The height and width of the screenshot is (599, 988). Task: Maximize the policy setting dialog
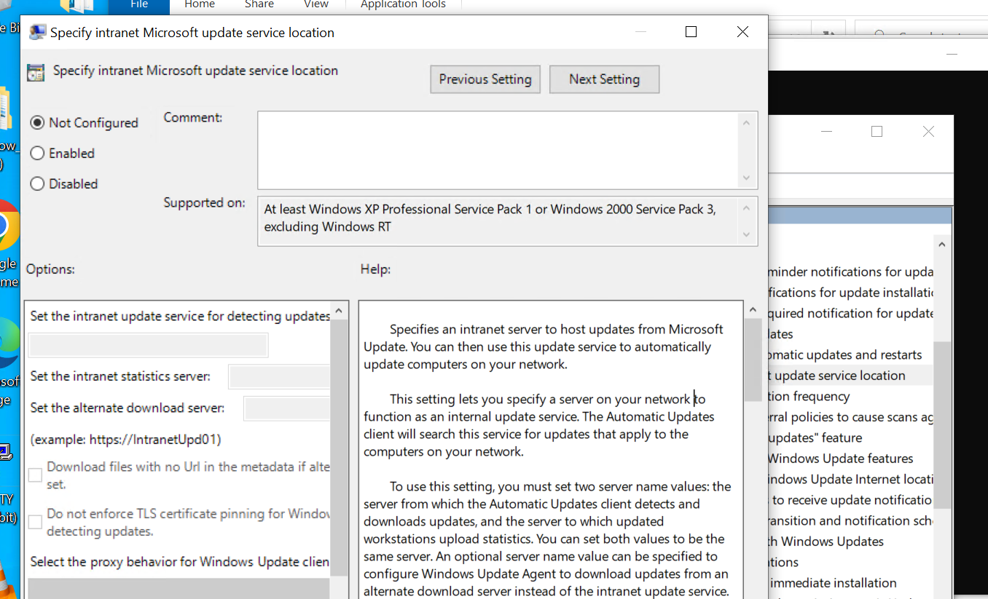pyautogui.click(x=691, y=32)
